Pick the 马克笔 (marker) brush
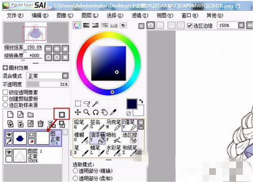 pyautogui.click(x=113, y=124)
